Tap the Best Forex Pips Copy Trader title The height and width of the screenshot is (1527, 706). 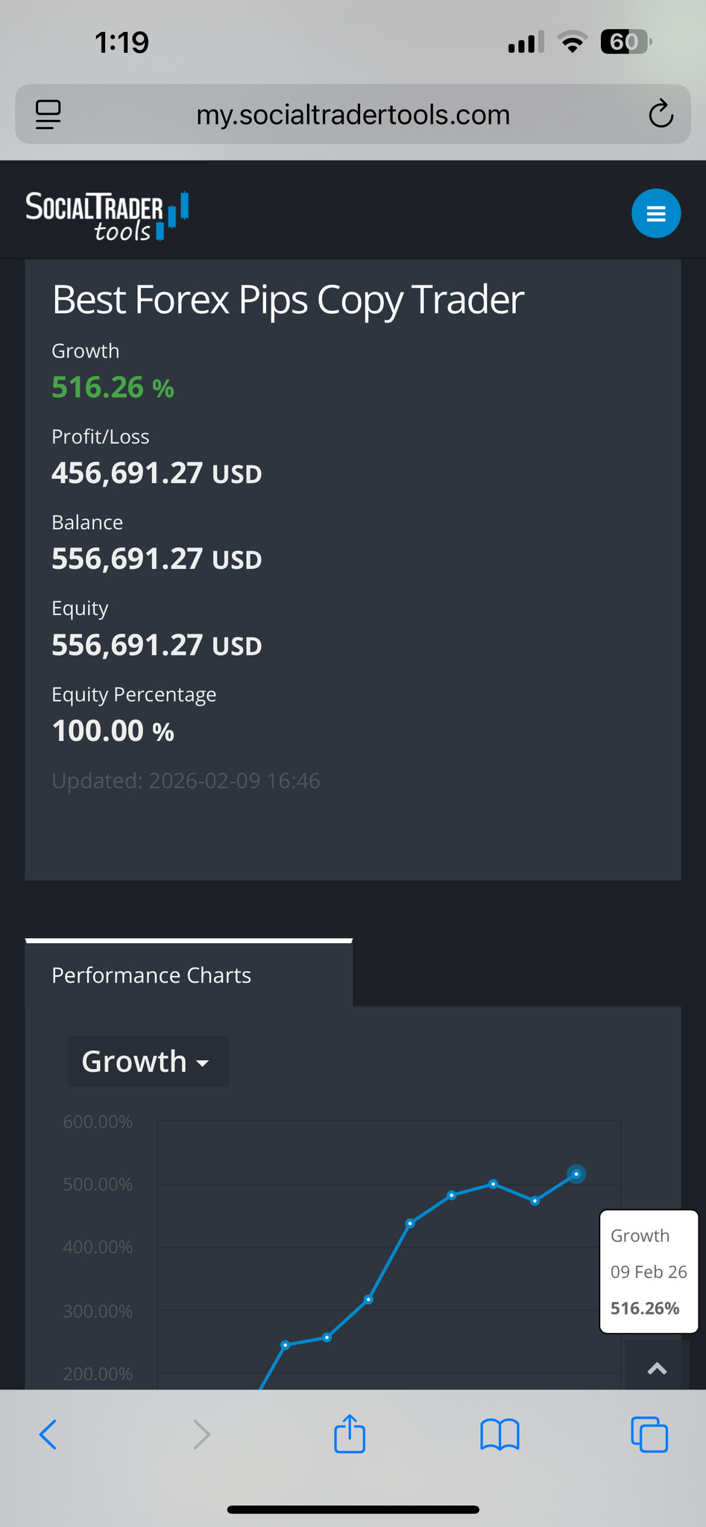tap(288, 300)
